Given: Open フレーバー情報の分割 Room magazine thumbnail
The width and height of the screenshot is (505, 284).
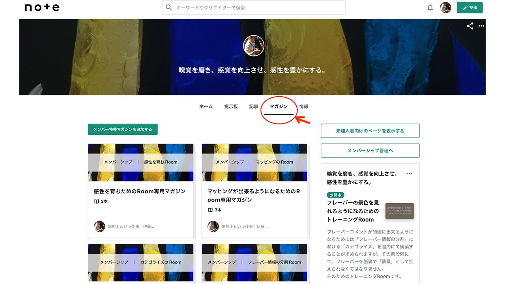Looking at the screenshot, I should point(254,263).
